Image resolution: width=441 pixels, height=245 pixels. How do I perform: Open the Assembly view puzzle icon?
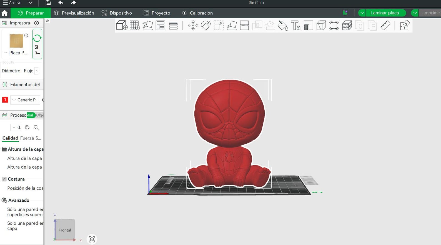(405, 26)
